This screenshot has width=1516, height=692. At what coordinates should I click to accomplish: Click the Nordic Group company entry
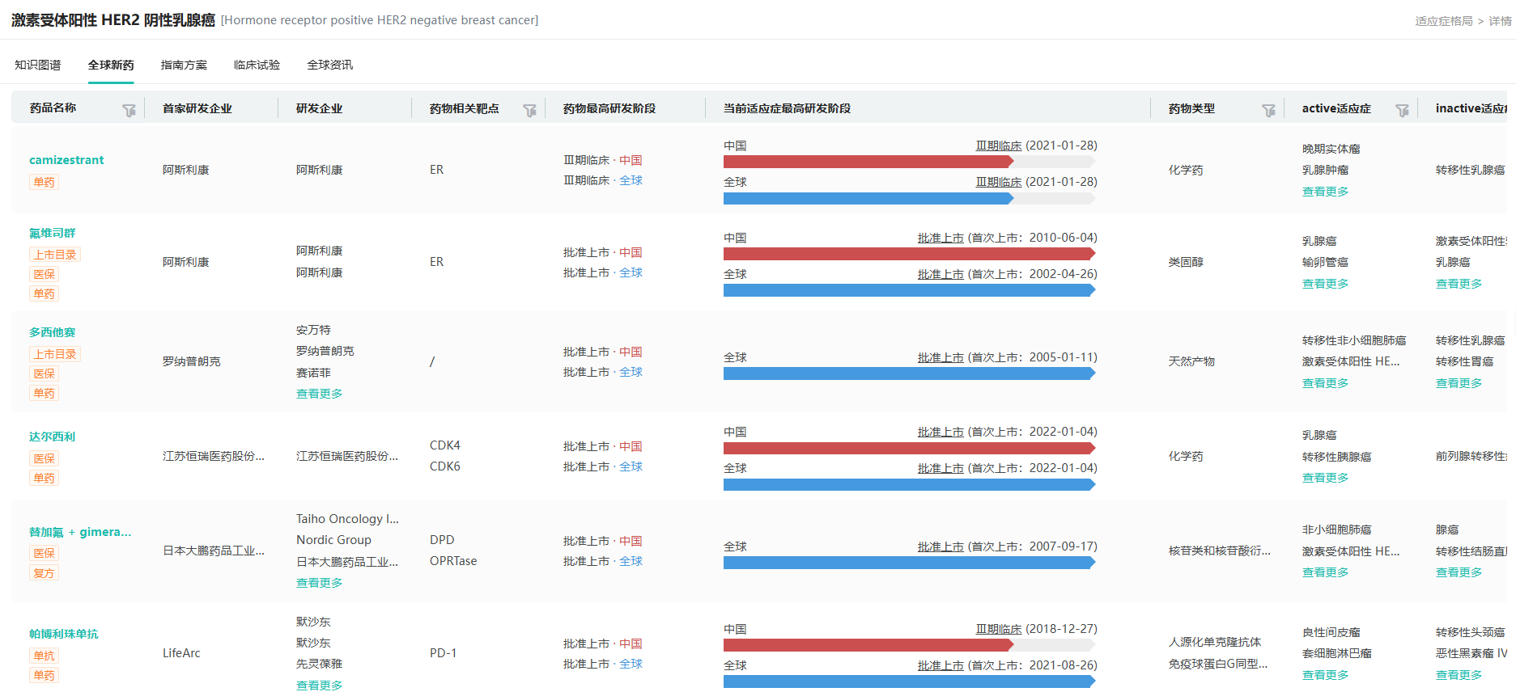point(333,540)
